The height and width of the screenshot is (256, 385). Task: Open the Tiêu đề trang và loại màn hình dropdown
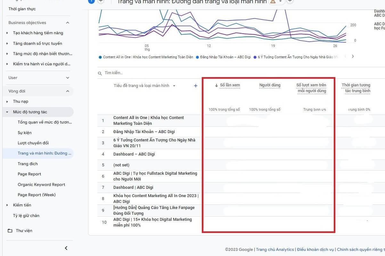(174, 86)
